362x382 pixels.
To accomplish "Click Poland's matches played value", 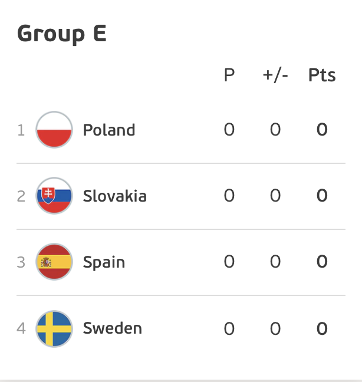I will pos(229,129).
